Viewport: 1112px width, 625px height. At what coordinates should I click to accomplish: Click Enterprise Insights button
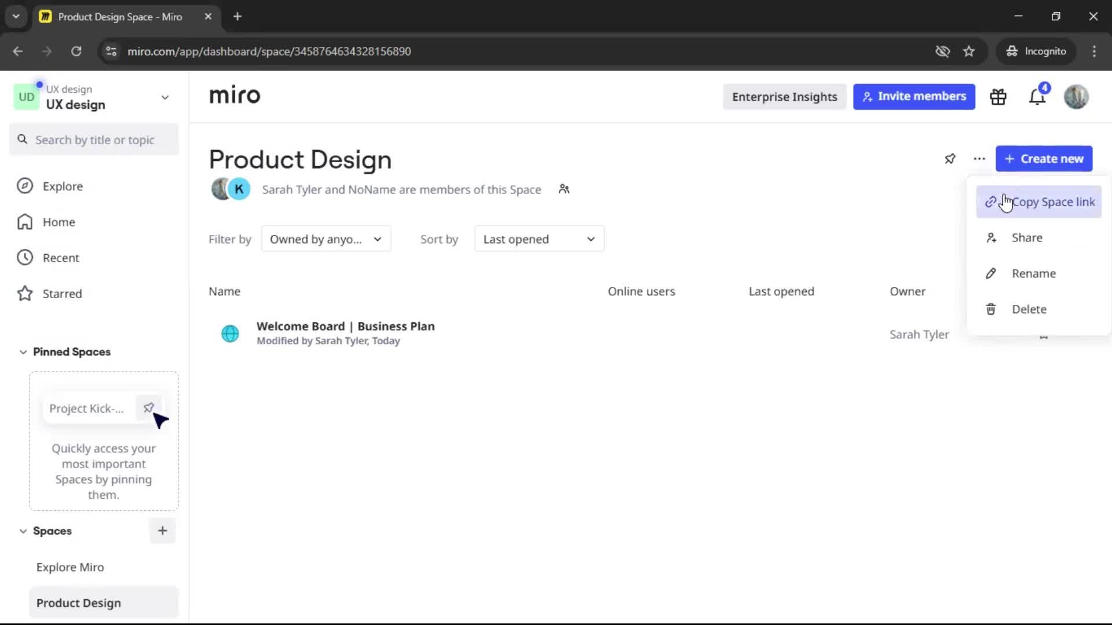coord(784,97)
